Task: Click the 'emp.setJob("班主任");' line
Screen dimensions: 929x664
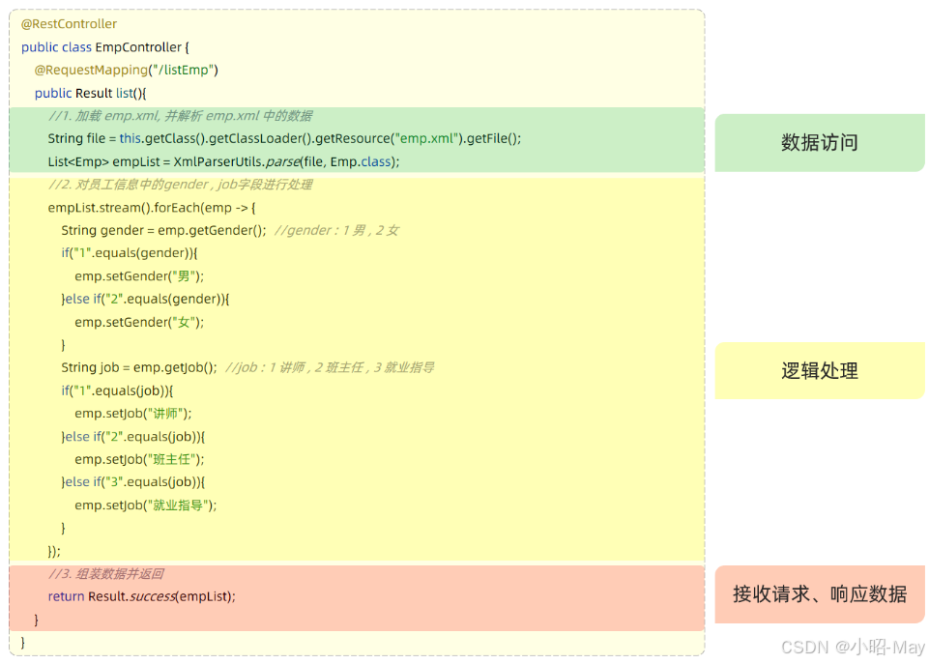Action: [139, 460]
